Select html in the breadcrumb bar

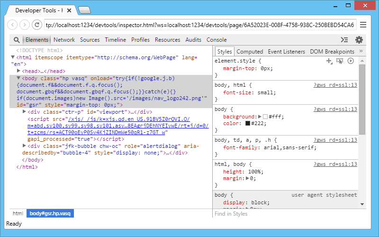pos(18,214)
